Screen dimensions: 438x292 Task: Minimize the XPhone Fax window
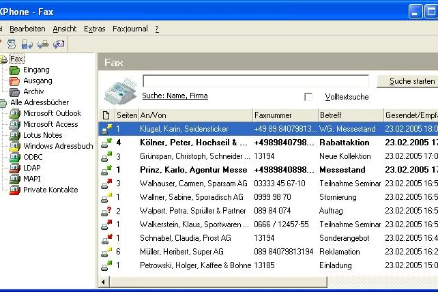tap(415, 12)
